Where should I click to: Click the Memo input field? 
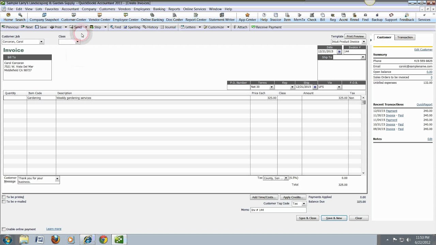click(x=278, y=210)
